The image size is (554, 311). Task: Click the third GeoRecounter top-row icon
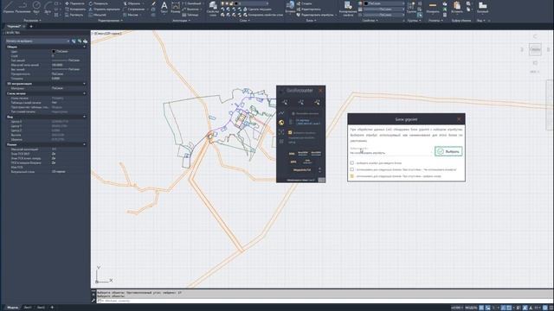317,102
